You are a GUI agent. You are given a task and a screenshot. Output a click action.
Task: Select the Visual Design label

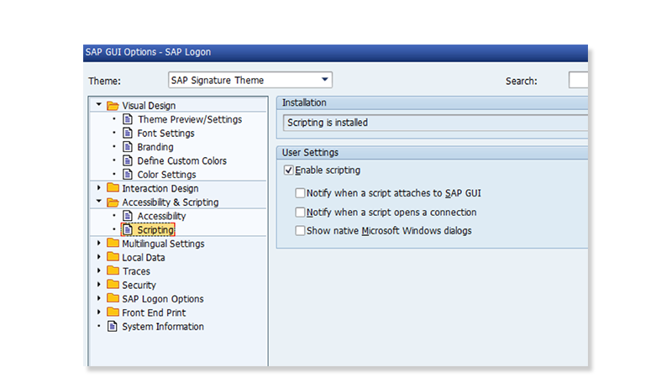(x=149, y=106)
